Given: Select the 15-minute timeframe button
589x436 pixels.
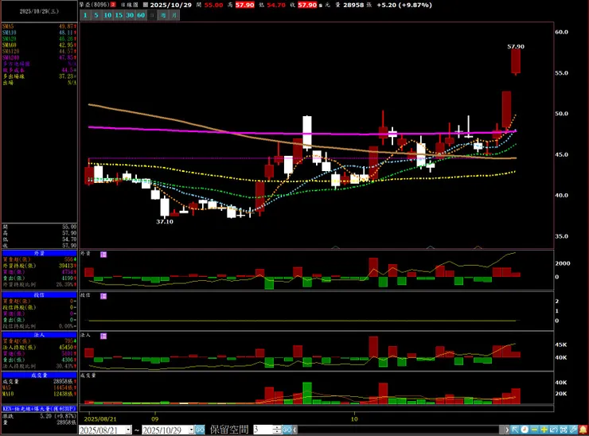Looking at the screenshot, I should [x=119, y=15].
